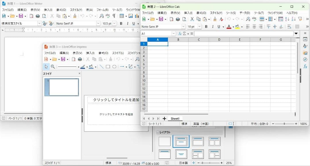310x166 pixels.
Task: Enable italic formatting in Calc
Action: pos(212,26)
